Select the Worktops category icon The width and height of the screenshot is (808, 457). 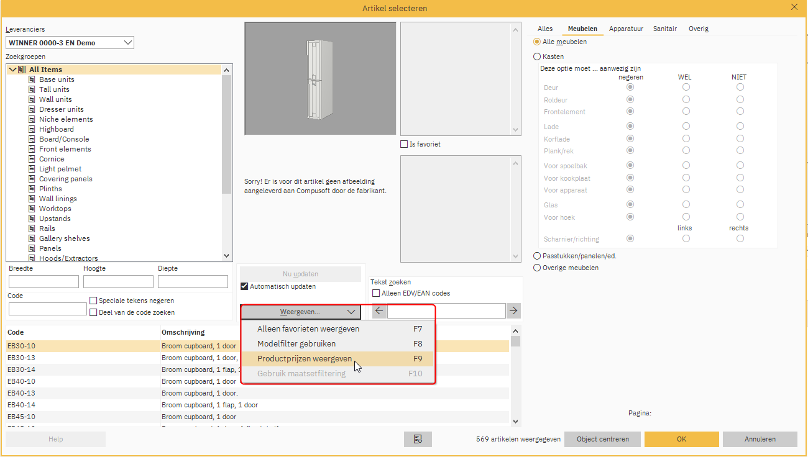point(31,208)
